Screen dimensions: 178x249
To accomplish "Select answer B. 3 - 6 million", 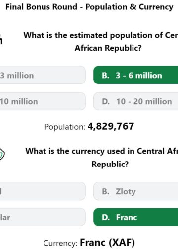I will pos(136,75).
